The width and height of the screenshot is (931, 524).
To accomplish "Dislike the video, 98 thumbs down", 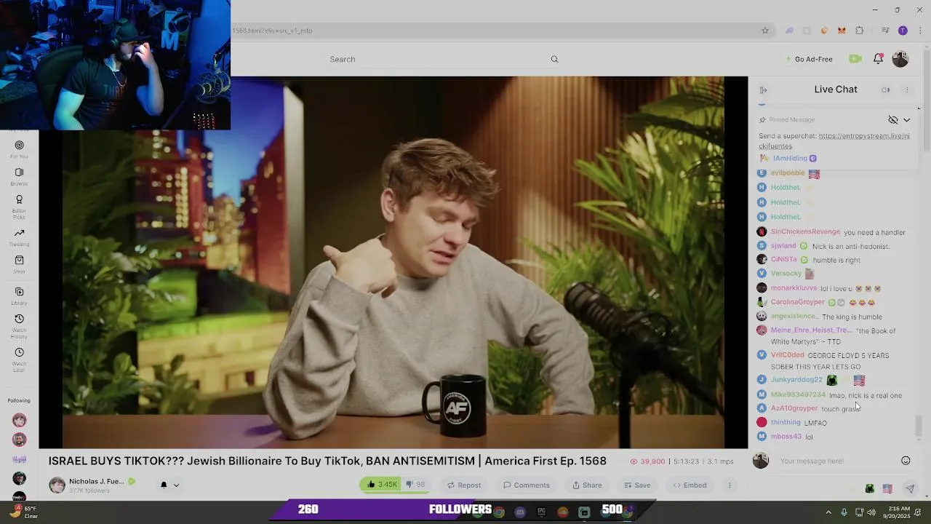I will [415, 485].
